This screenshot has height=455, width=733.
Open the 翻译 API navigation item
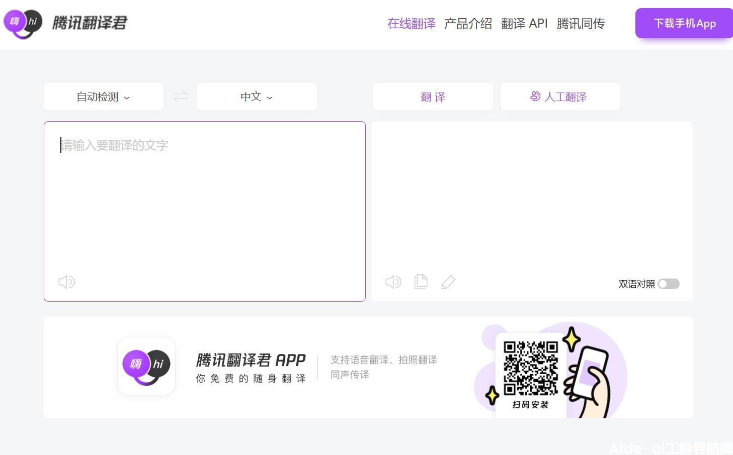pos(524,24)
